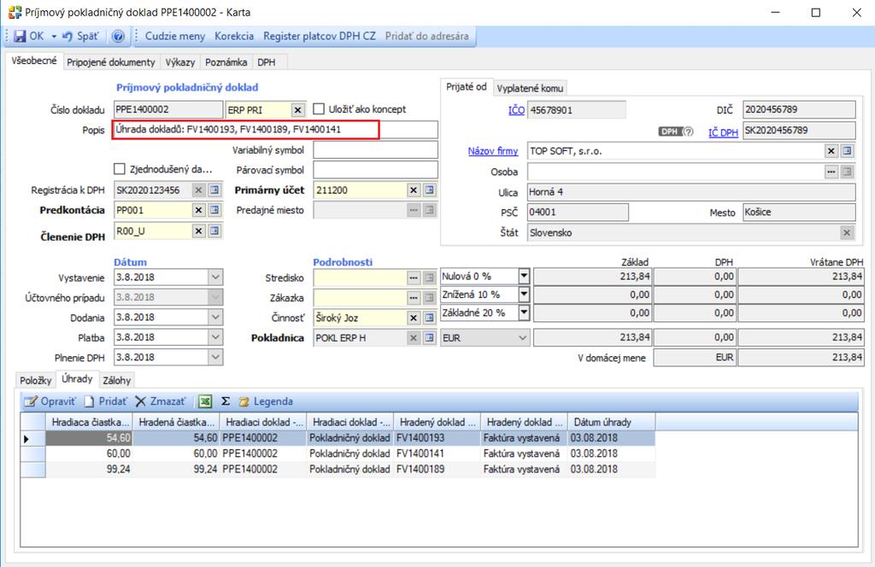875x567 pixels.
Task: Click the Zákazka ellipsis browse button
Action: pos(414,298)
